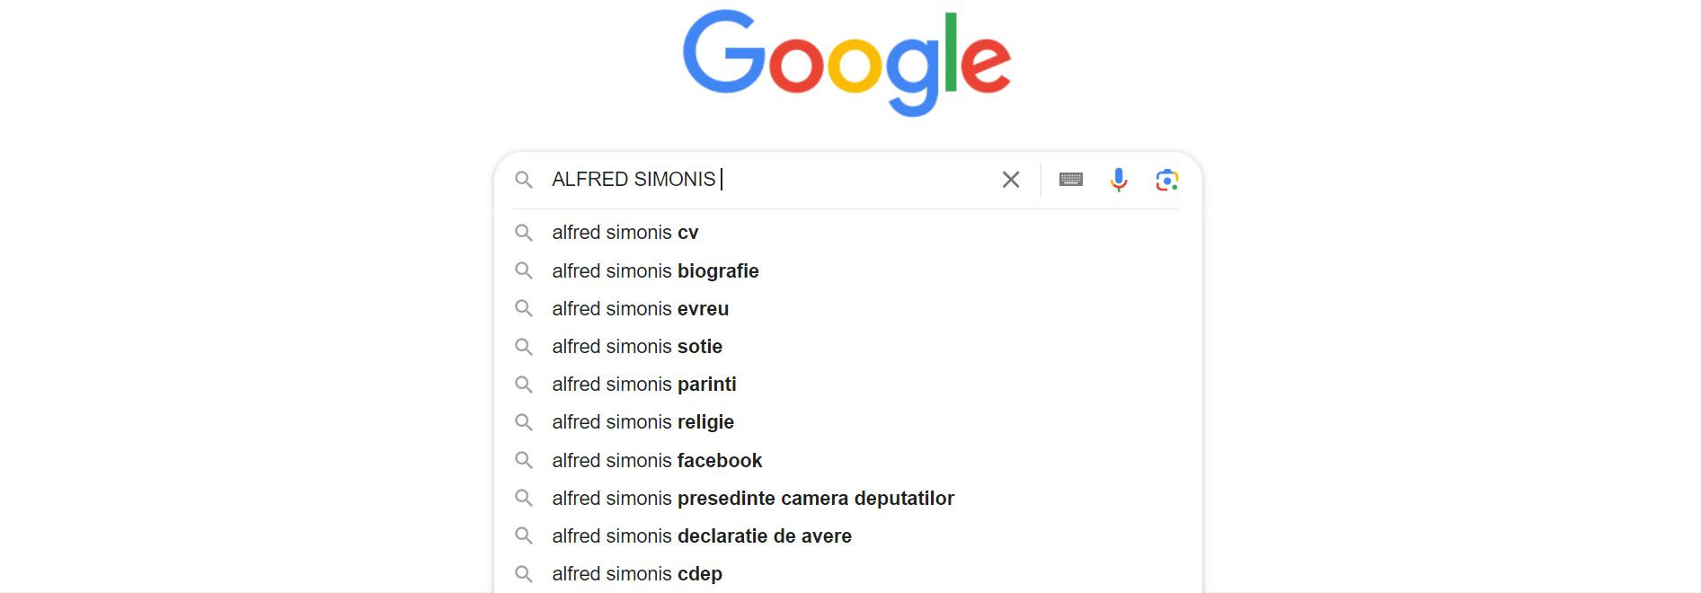Open the on-screen keyboard icon
This screenshot has width=1701, height=593.
pyautogui.click(x=1069, y=180)
